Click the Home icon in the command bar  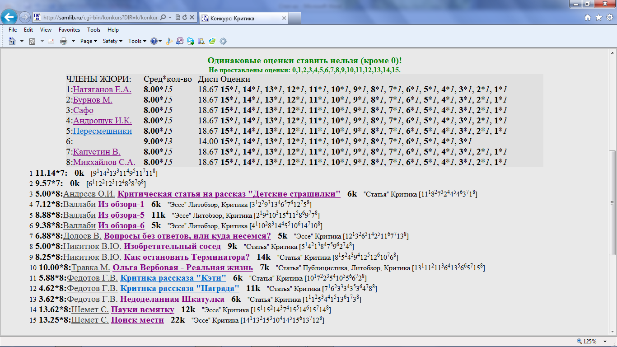click(x=12, y=41)
